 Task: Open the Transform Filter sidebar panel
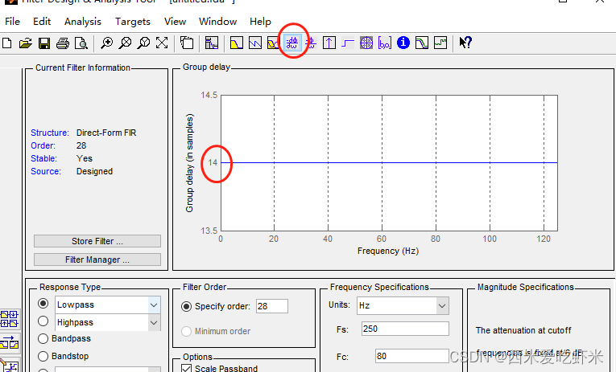click(x=9, y=342)
